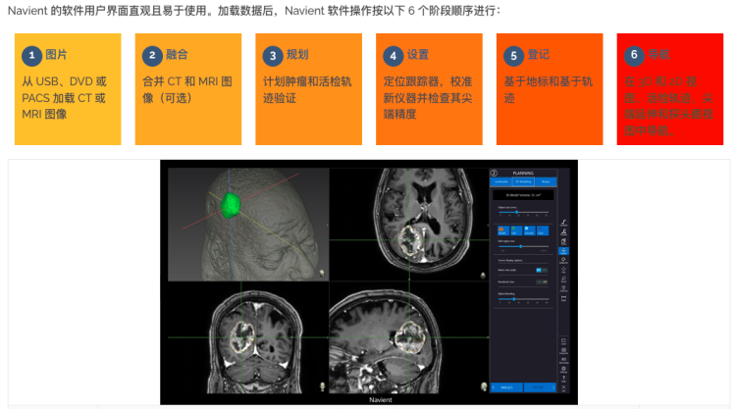Click the 'Navient' caption below the image
The image size is (736, 409).
point(380,400)
